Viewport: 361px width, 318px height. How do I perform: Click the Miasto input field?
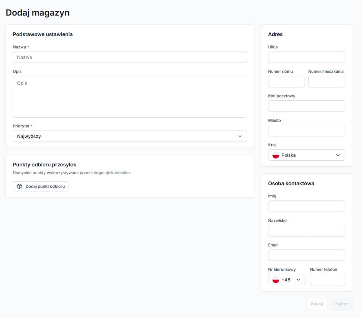point(306,131)
